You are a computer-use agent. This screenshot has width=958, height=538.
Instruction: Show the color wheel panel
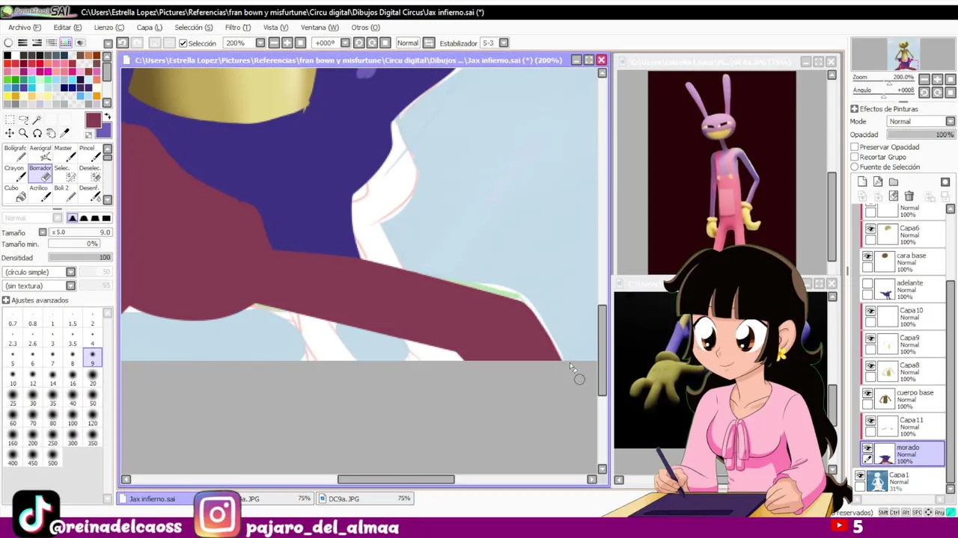[8, 43]
